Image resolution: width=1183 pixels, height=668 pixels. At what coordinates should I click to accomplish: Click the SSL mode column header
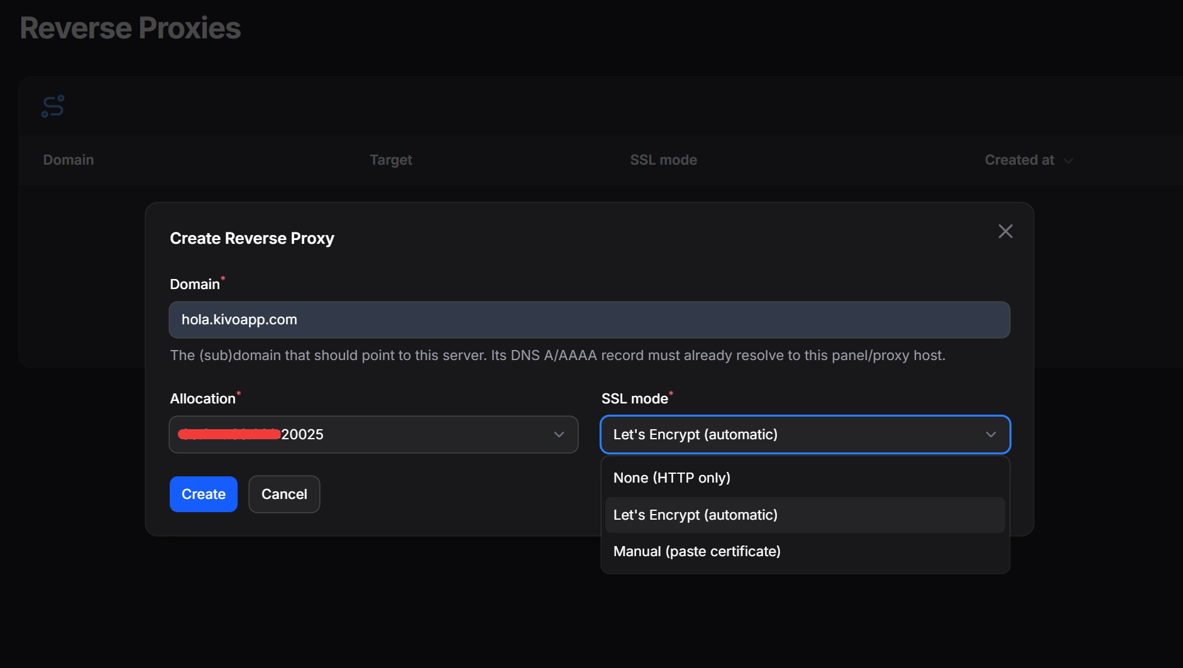tap(663, 160)
